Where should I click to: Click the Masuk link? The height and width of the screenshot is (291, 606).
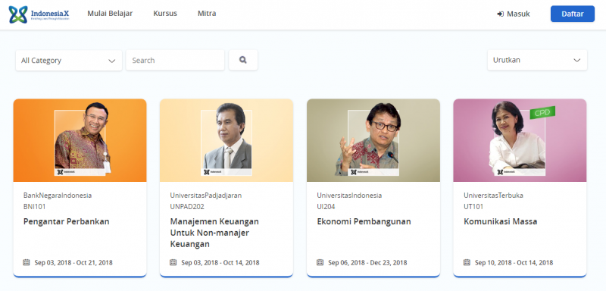point(514,14)
